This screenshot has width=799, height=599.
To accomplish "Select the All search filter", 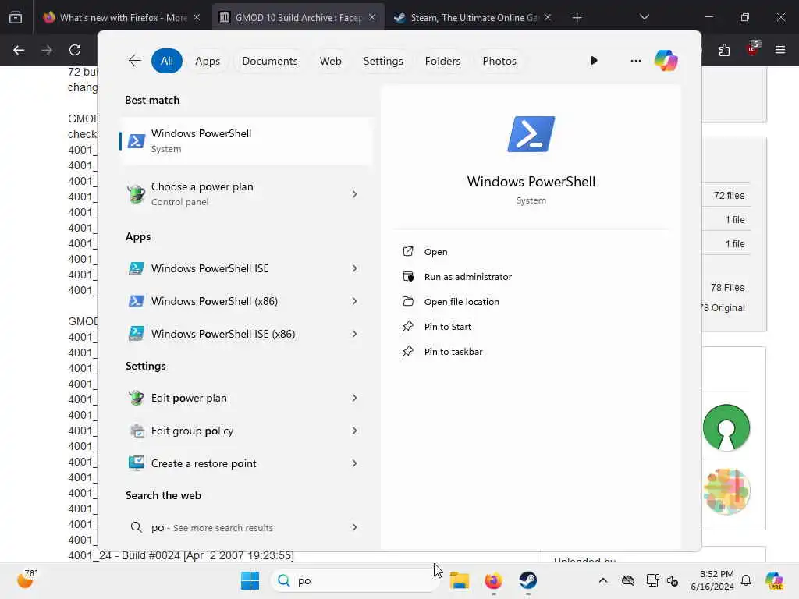I will coord(167,61).
